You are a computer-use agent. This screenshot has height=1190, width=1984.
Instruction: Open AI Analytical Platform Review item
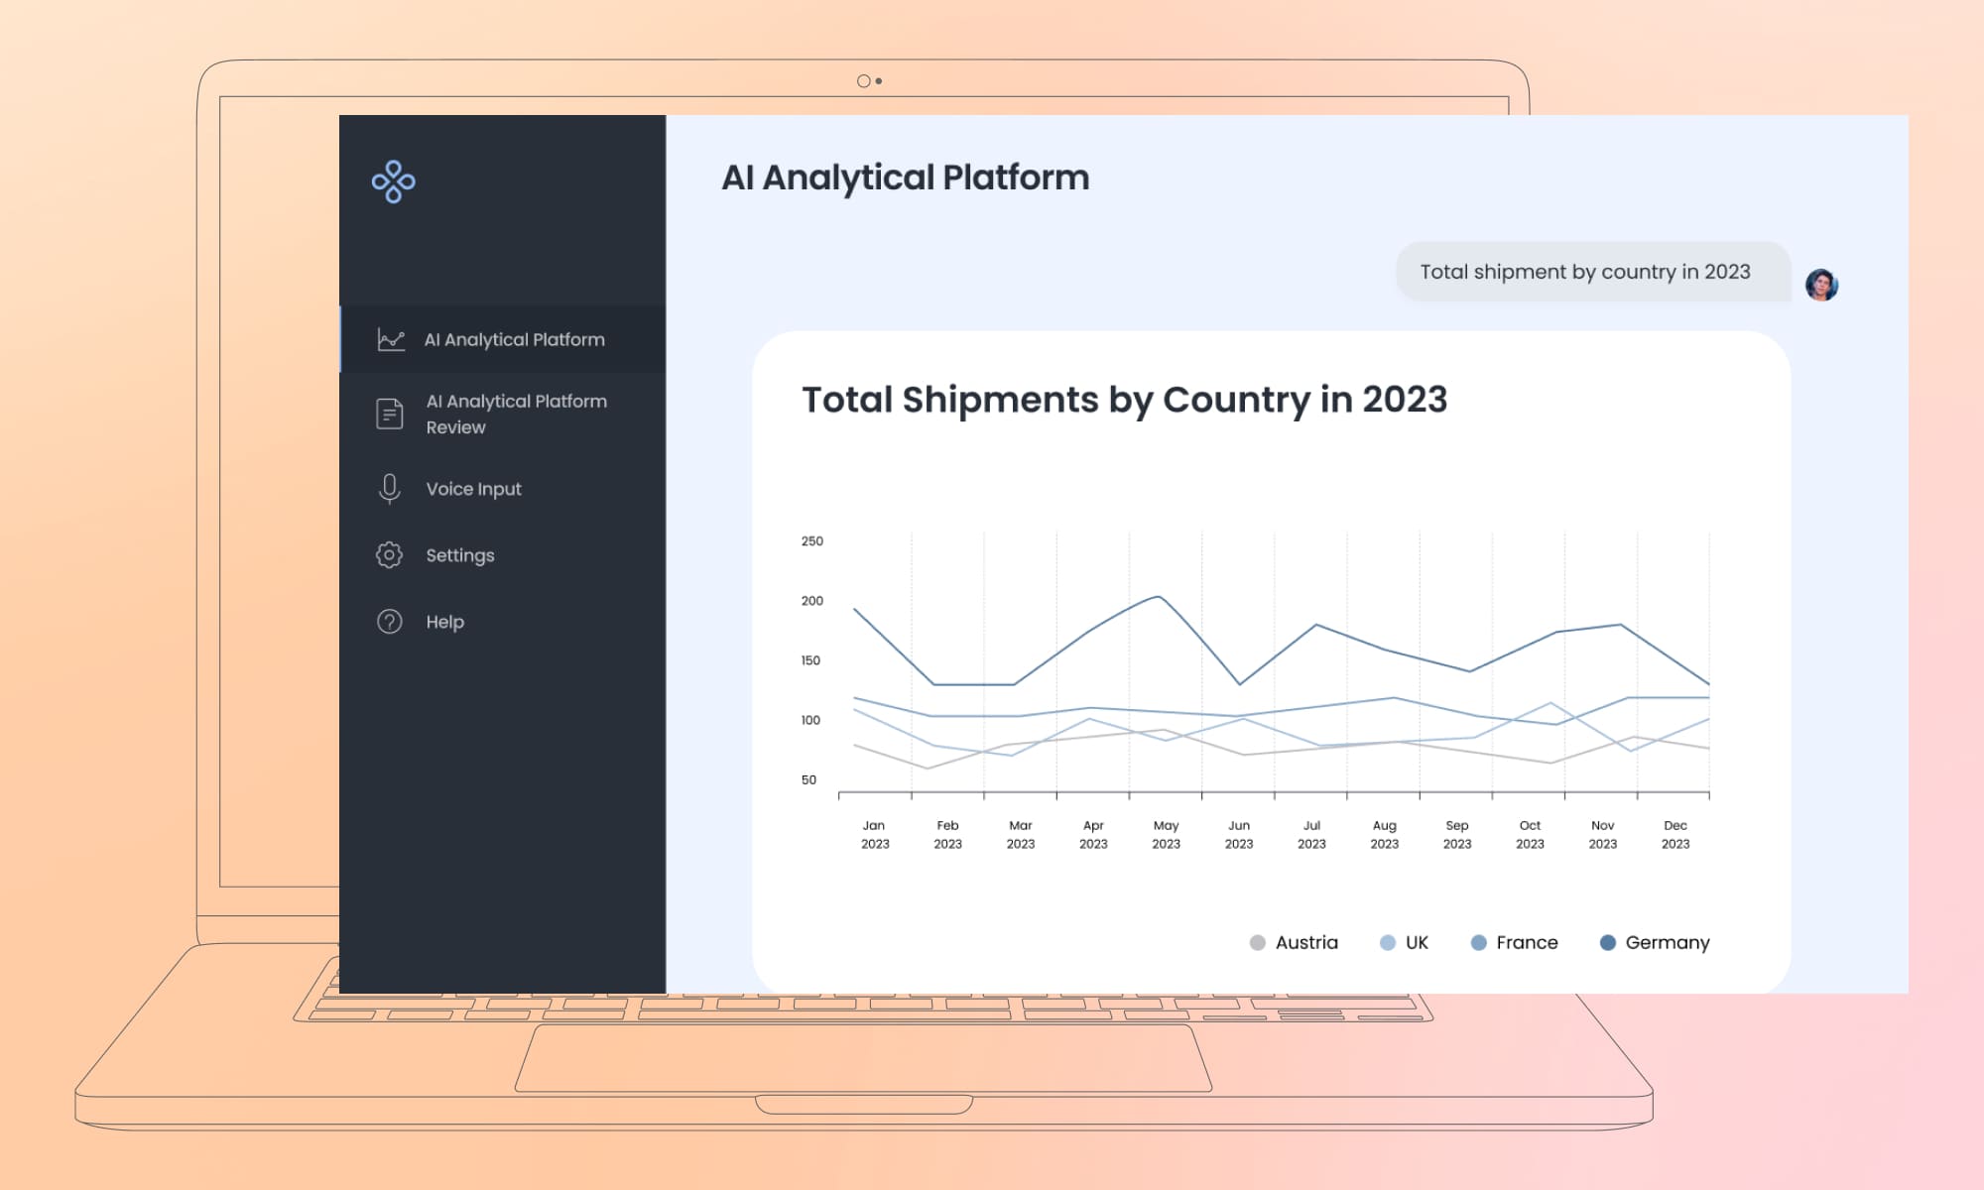click(x=516, y=414)
